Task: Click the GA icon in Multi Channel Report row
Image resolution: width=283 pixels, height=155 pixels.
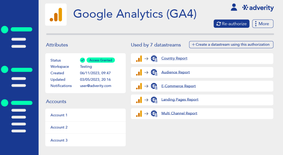Action: coord(139,114)
